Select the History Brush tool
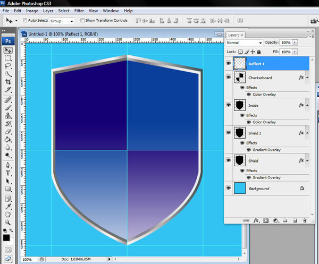319x264 pixels. [x=8, y=124]
